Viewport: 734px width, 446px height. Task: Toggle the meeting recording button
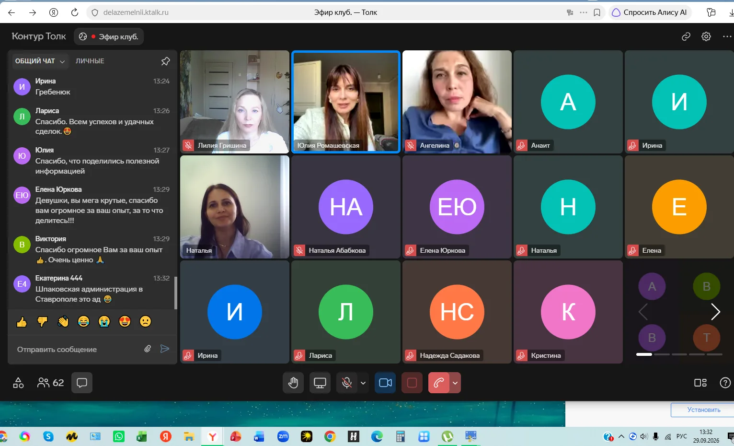(x=412, y=383)
